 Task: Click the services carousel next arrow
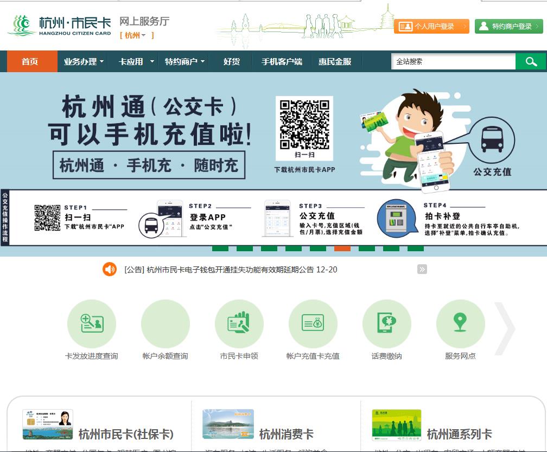[x=505, y=328]
